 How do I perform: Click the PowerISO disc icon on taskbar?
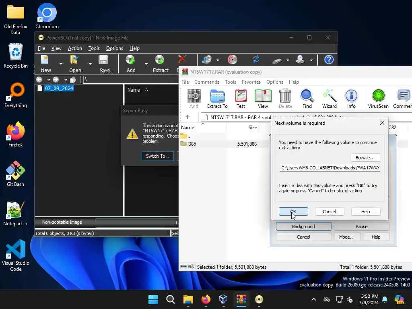coord(259,299)
